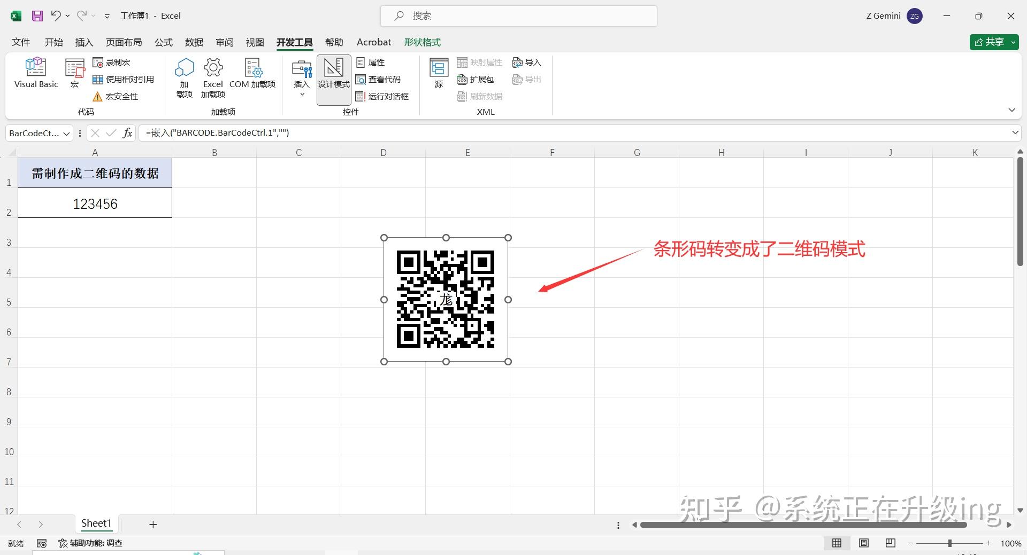The width and height of the screenshot is (1027, 555).
Task: Open the Add-ins button
Action: (185, 78)
